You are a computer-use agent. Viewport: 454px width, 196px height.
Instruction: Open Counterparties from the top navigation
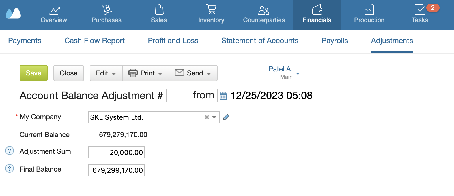[x=263, y=14]
